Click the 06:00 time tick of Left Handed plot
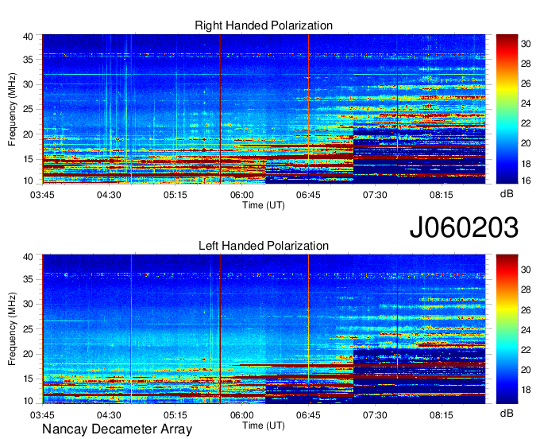Screen dimensions: 540x439 [241, 415]
